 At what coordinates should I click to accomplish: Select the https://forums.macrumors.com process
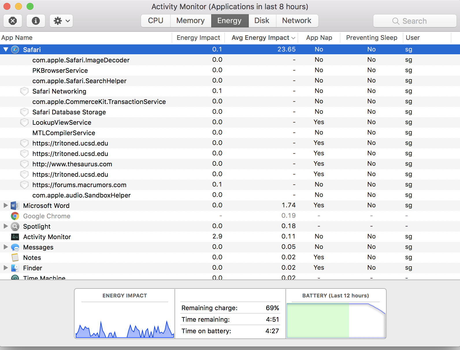point(230,185)
